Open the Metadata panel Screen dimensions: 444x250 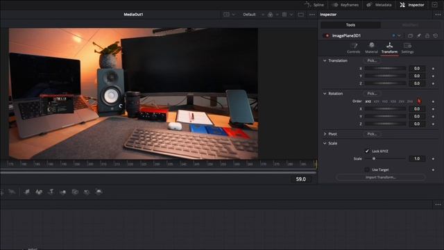click(x=379, y=5)
